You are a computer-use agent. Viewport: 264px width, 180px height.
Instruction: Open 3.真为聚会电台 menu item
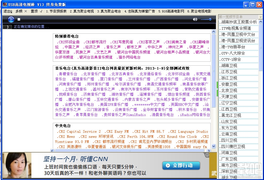pos(109,11)
